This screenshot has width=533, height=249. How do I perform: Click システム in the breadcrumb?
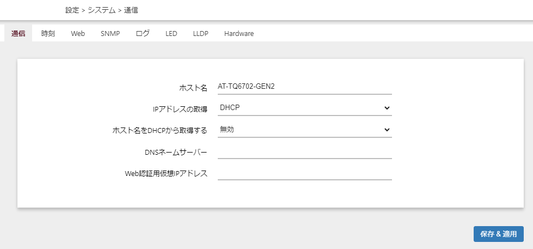click(x=102, y=10)
